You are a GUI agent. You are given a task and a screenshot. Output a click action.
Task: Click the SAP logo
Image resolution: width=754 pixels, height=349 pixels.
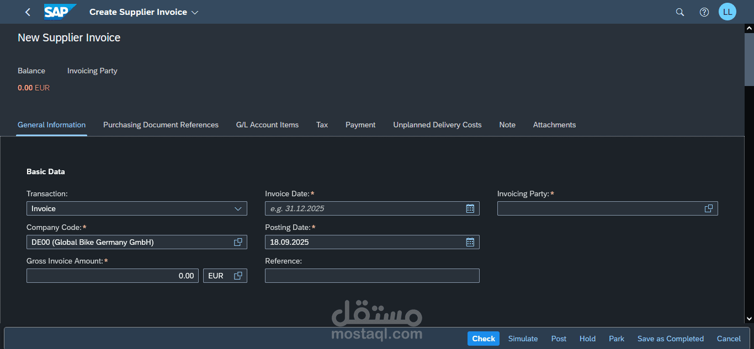(60, 12)
